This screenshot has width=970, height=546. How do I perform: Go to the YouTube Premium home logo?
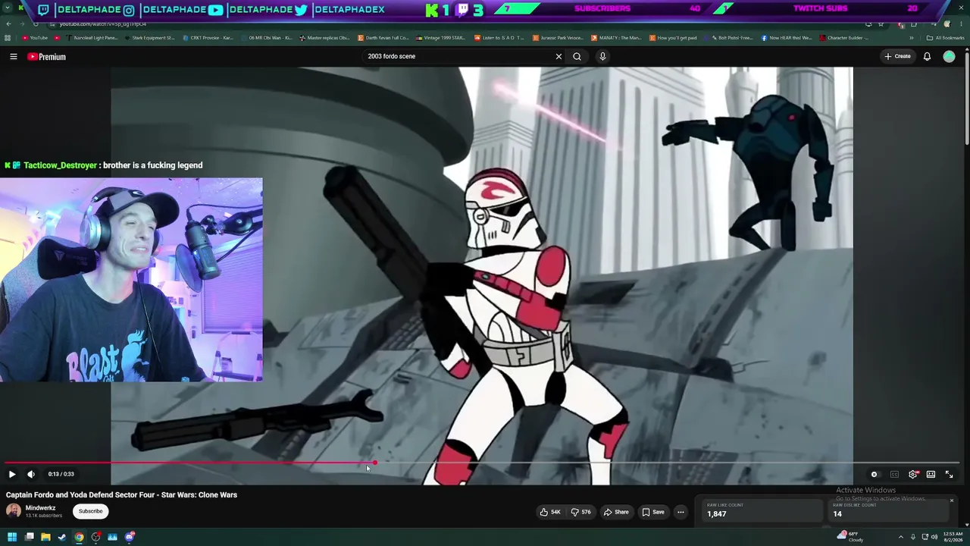(47, 57)
